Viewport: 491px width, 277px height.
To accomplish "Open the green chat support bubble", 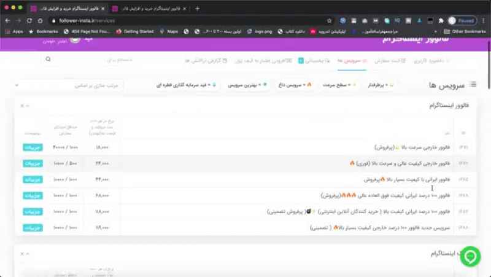I will tap(470, 257).
